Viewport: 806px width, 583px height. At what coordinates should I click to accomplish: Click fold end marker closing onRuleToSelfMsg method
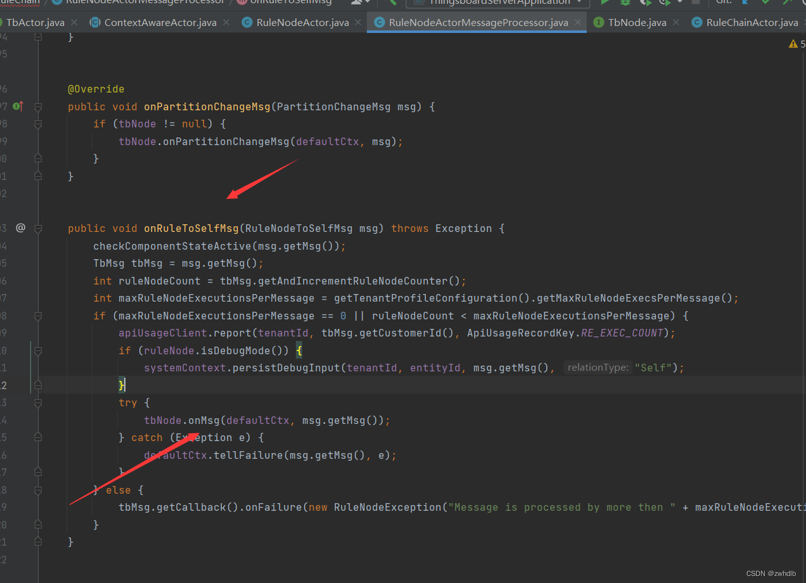click(38, 542)
